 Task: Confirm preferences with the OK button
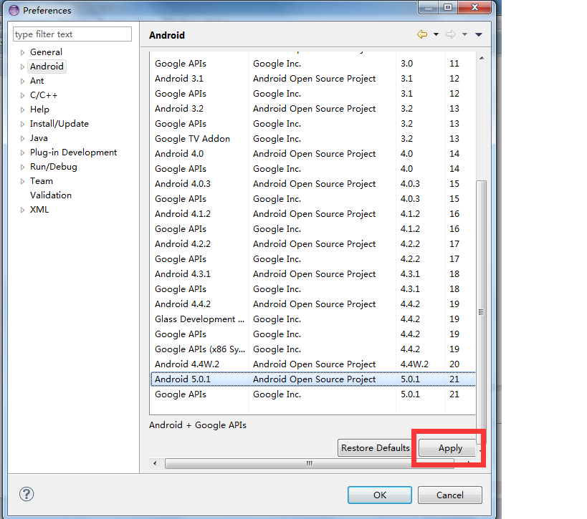380,495
